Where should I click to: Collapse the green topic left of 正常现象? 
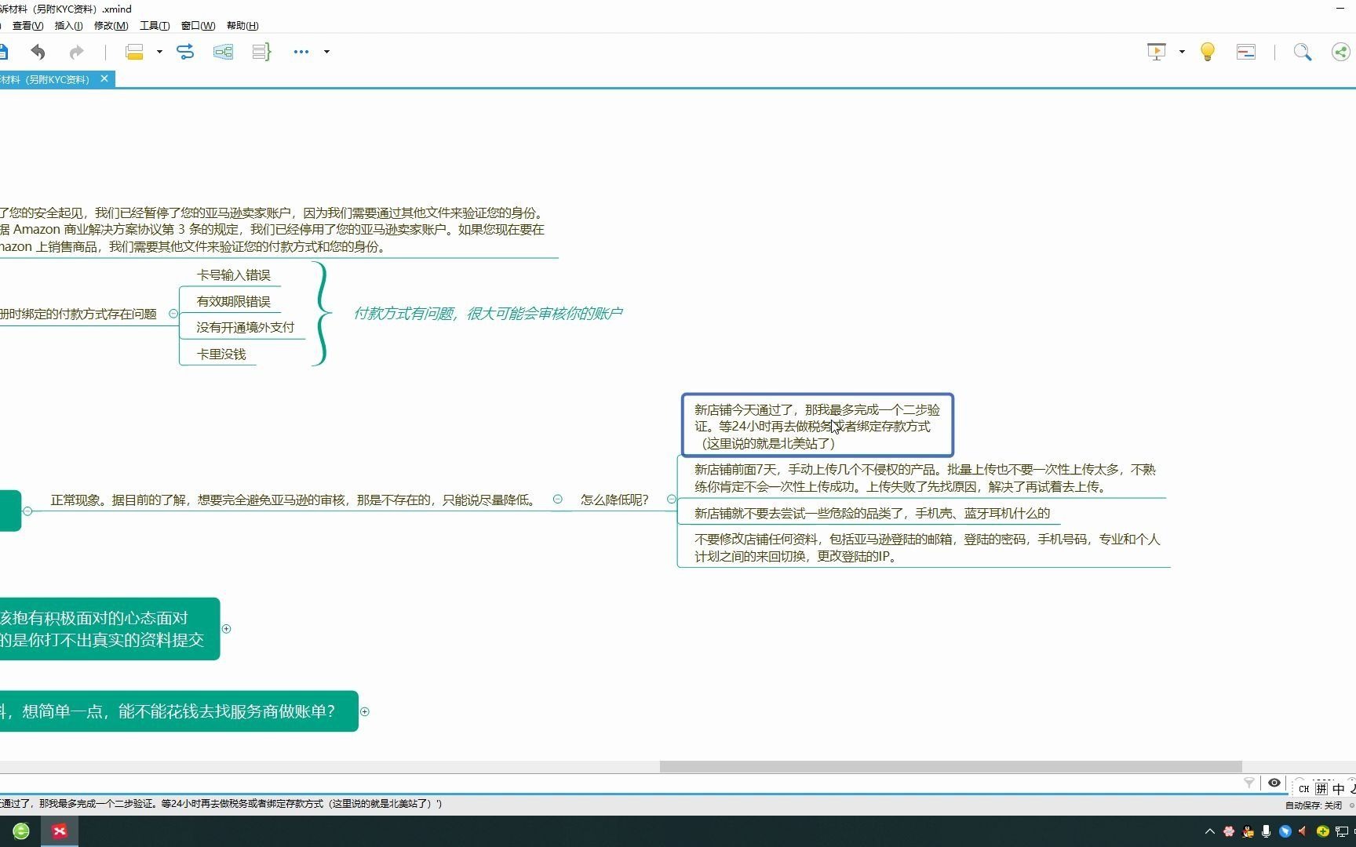coord(27,511)
